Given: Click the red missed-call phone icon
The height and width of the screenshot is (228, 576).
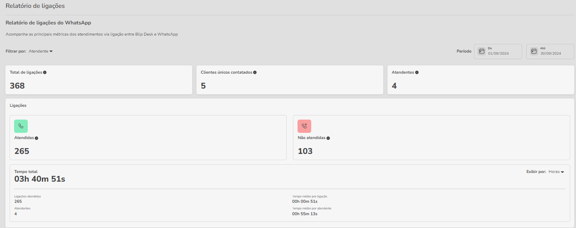Looking at the screenshot, I should (304, 126).
